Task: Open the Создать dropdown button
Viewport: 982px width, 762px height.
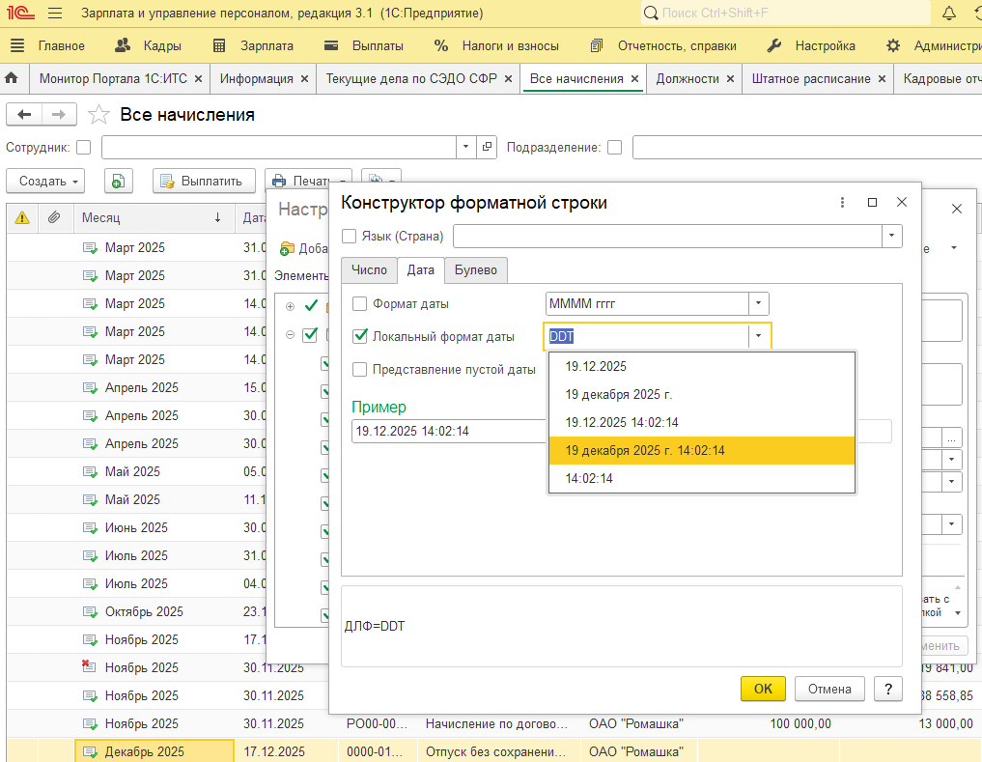Action: 45,181
